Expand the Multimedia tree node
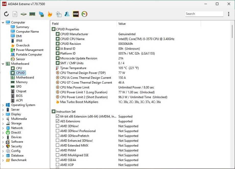The height and width of the screenshot is (169, 235). point(3,119)
